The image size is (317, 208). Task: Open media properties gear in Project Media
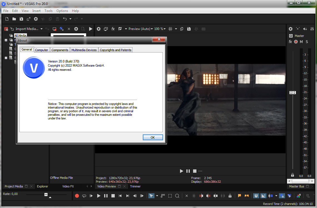[76, 29]
